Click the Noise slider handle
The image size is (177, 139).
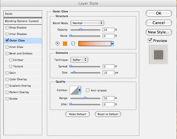[71, 36]
